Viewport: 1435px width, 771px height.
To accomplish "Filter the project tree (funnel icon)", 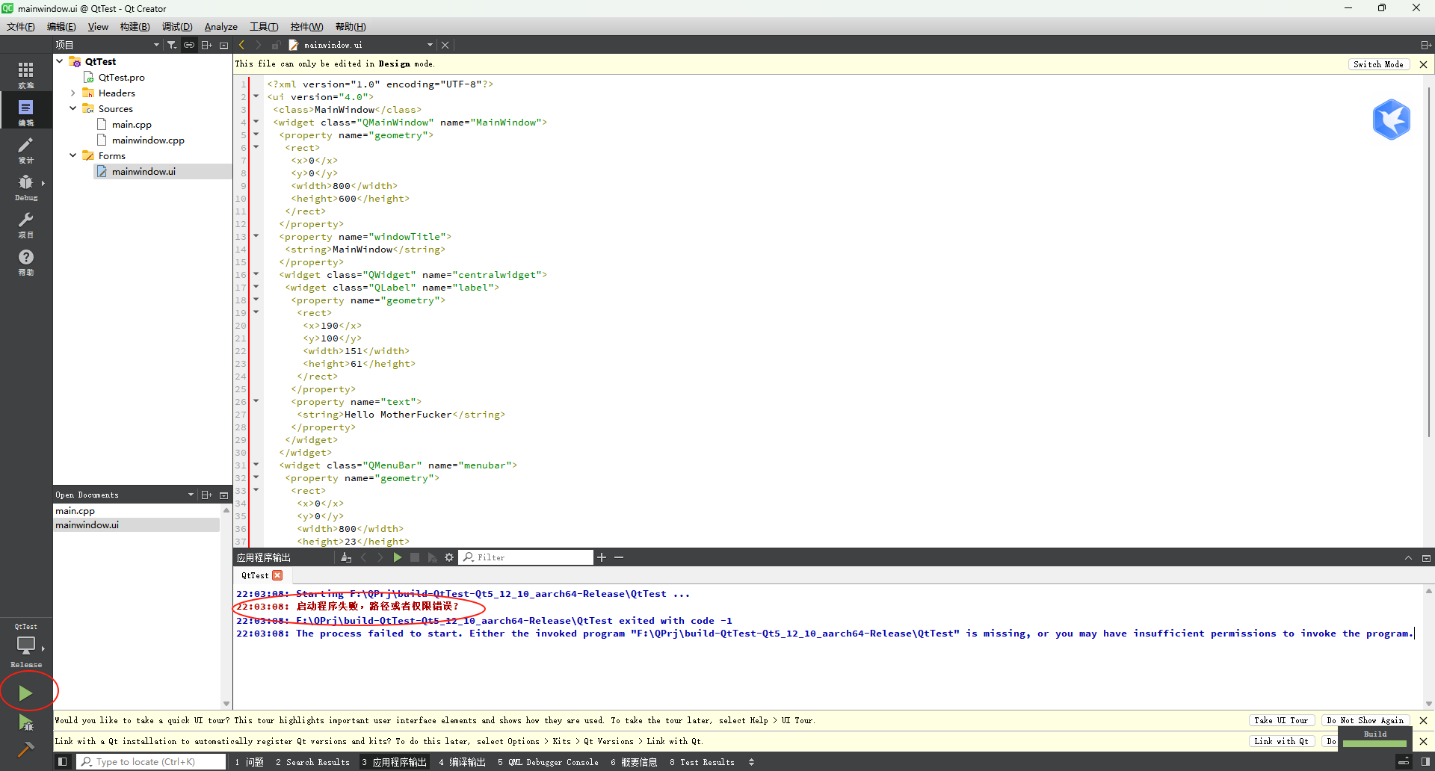I will coord(171,45).
